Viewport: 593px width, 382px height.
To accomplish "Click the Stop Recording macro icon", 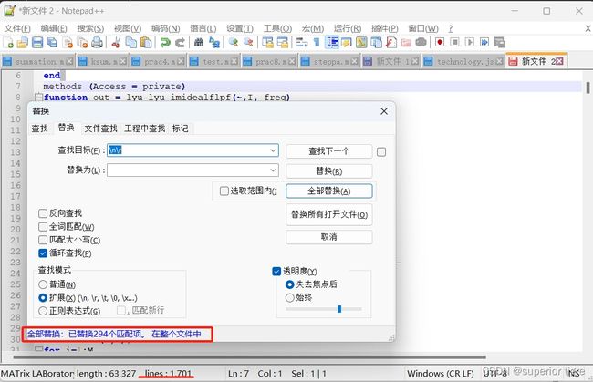I will 454,42.
